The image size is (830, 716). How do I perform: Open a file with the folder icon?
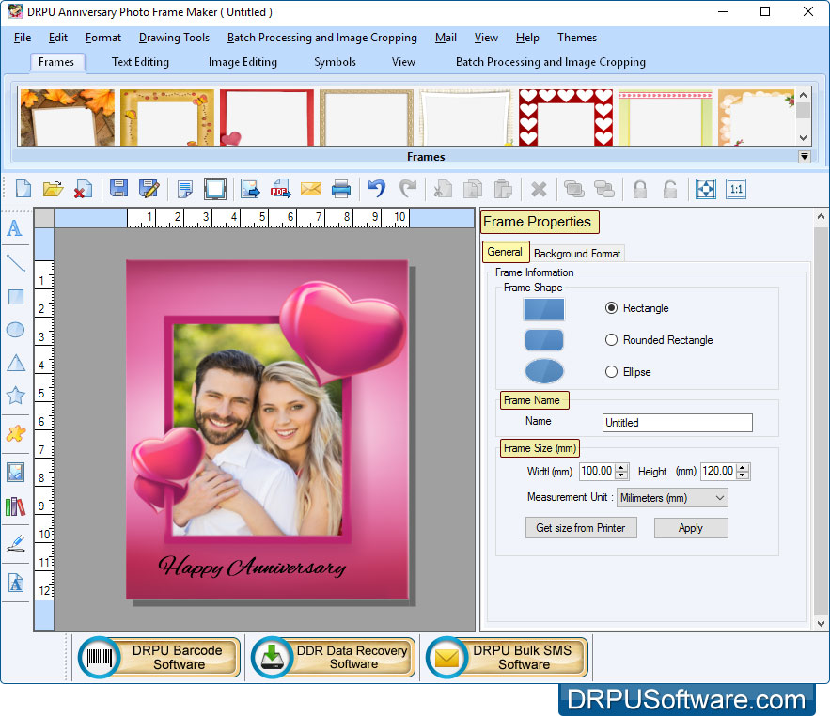click(x=53, y=189)
